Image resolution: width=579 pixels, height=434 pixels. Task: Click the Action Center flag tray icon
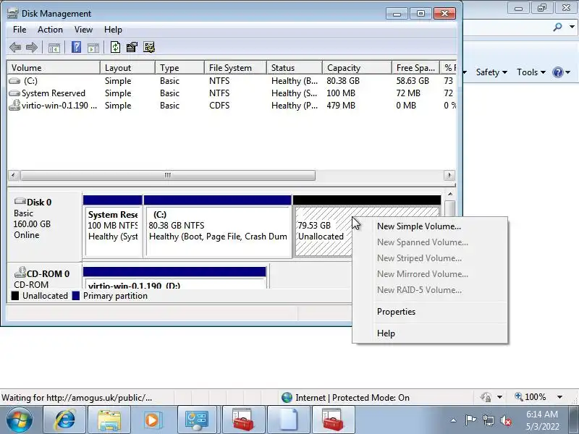pyautogui.click(x=470, y=420)
